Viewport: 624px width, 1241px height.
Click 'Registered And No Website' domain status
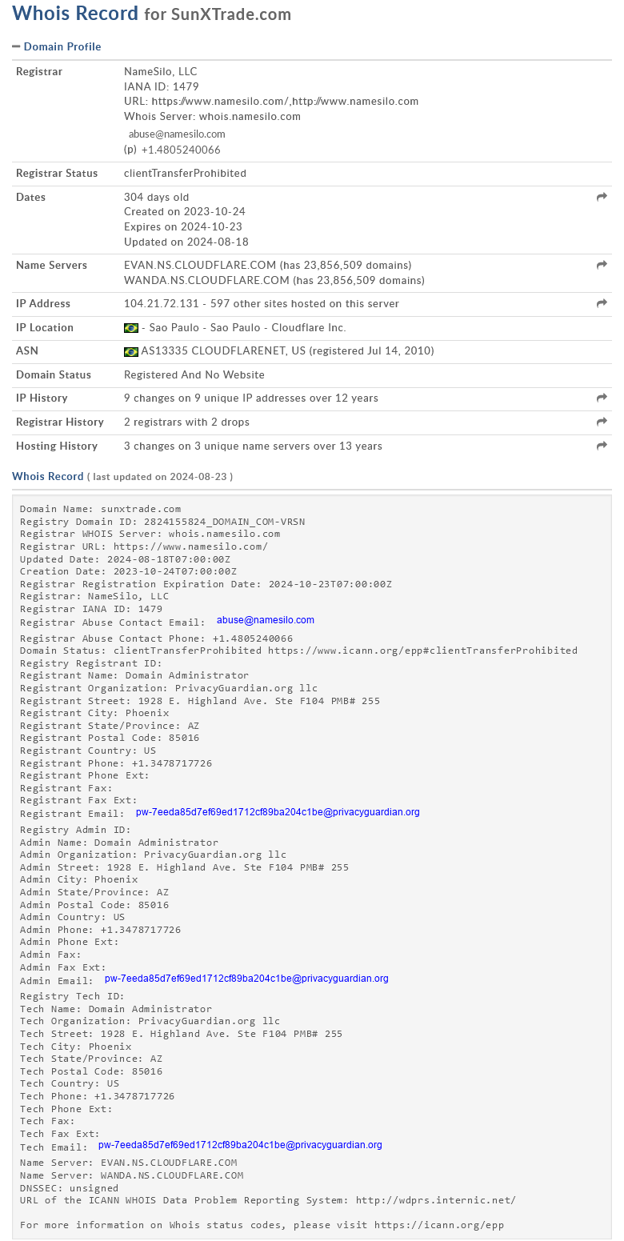(194, 374)
